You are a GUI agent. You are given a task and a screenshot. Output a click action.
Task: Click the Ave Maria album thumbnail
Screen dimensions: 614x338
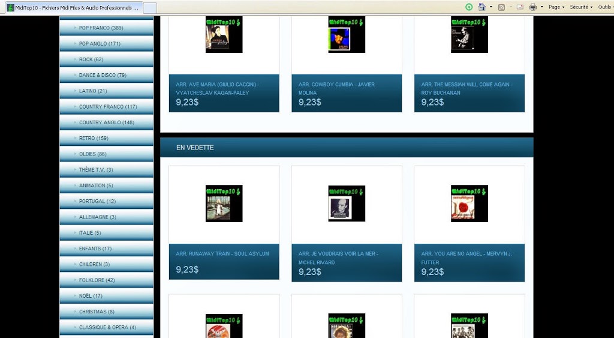[x=224, y=34]
